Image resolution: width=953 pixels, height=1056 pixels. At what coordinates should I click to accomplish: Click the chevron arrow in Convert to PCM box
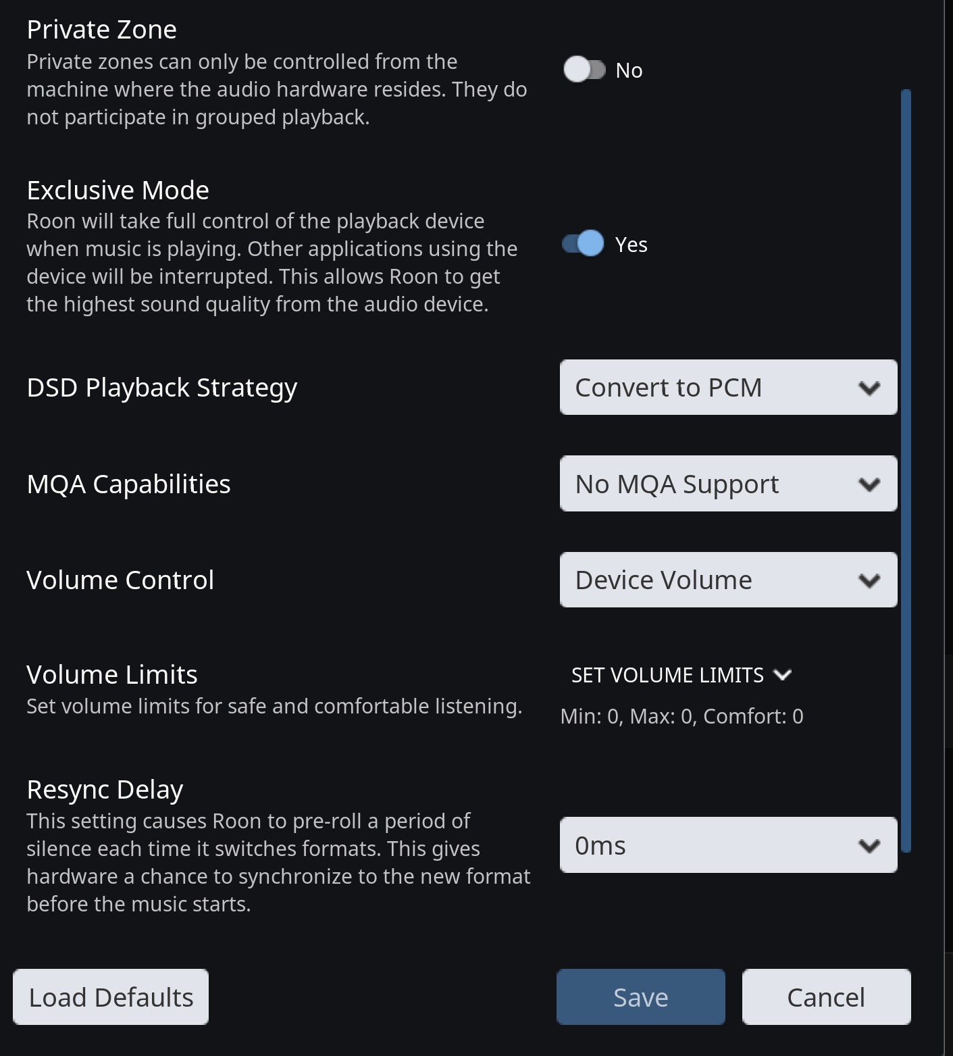[x=869, y=388]
